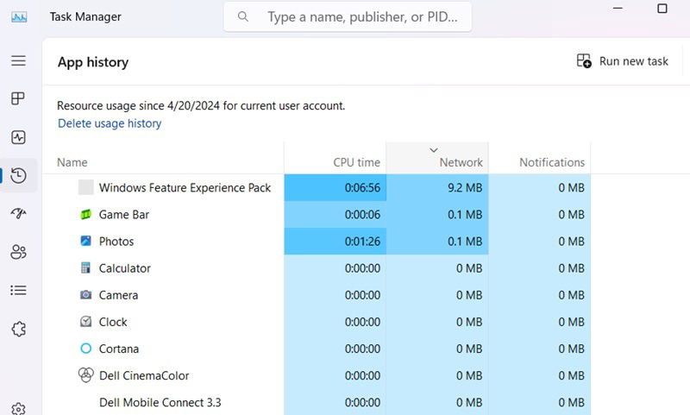Viewport: 690px width, 415px height.
Task: Open the Services page puzzle icon
Action: [18, 329]
